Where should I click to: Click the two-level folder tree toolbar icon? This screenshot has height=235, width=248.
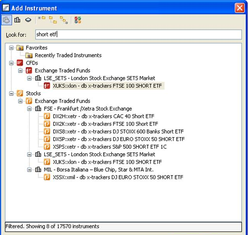[53, 20]
